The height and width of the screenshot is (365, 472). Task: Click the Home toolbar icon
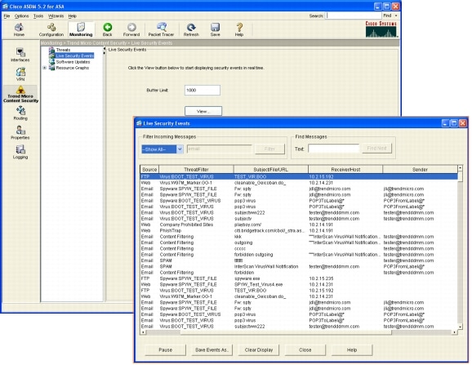pos(19,29)
